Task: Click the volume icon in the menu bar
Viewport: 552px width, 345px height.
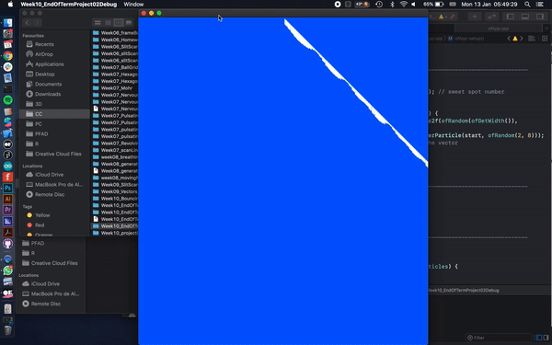Action: pos(414,5)
